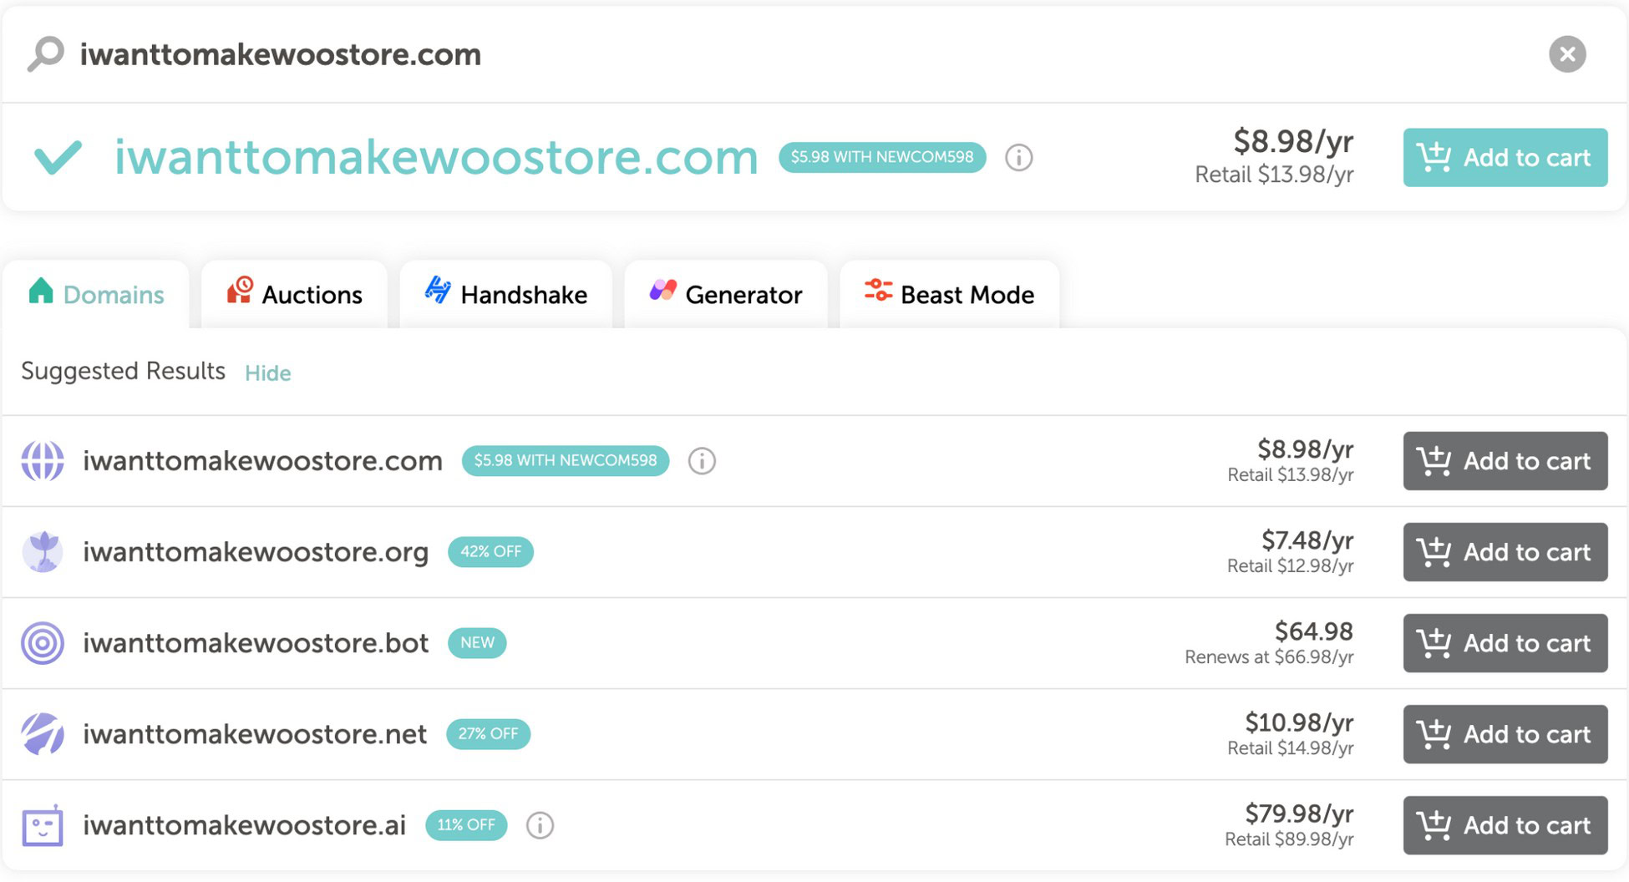Open info icon in the .ai row
This screenshot has height=882, width=1629.
tap(540, 825)
